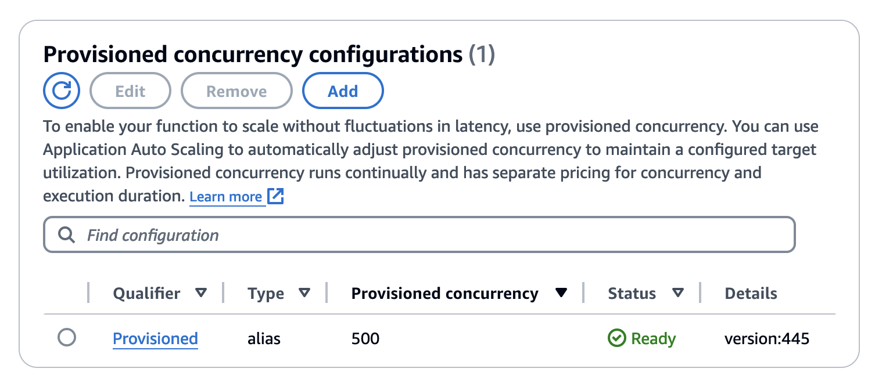This screenshot has height=390, width=875.
Task: Focus the Find configuration search field
Action: (430, 235)
